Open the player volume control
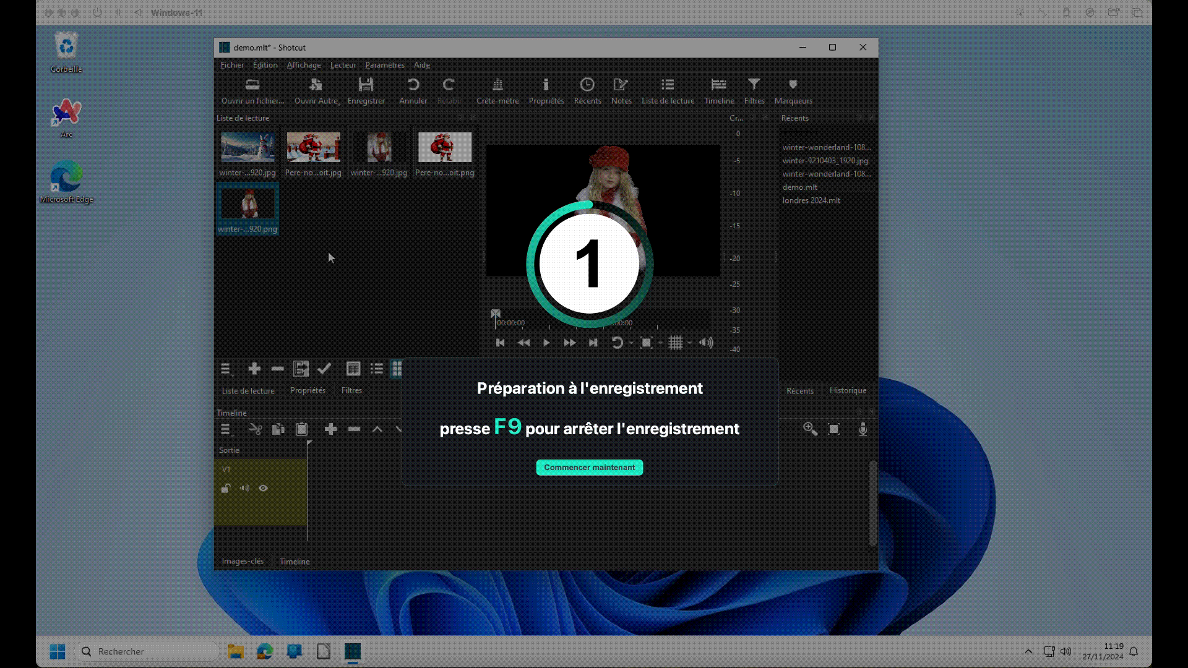 pos(706,343)
